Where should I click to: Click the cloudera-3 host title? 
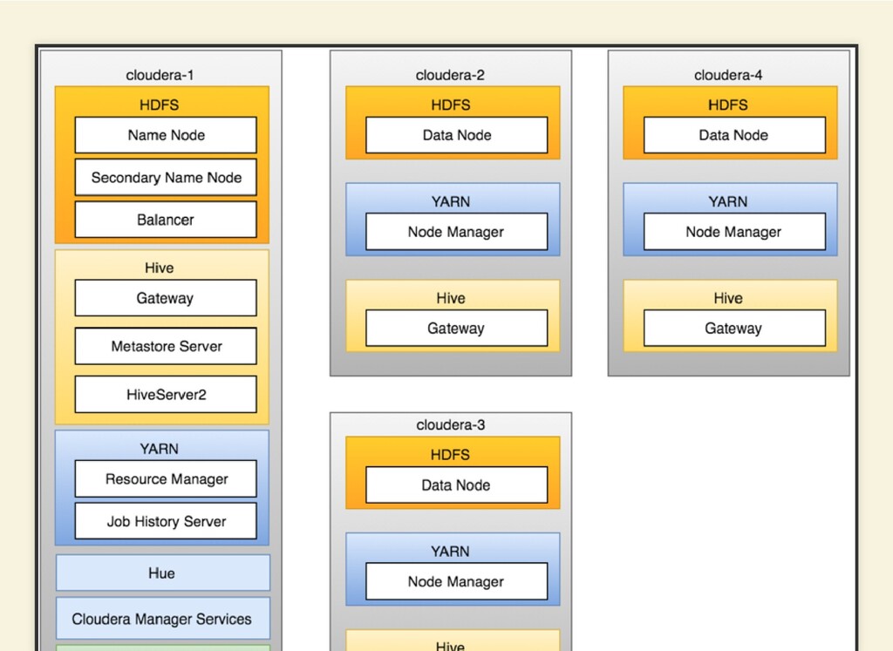[x=451, y=425]
